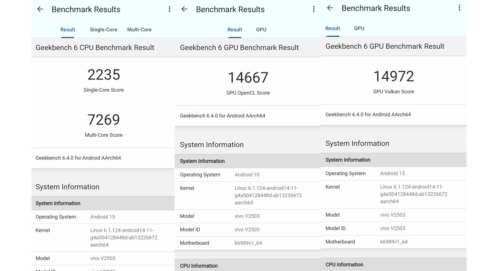Screen dimensions: 488x271
Task: Click the Model row on Vulkan screen
Action: click(394, 215)
